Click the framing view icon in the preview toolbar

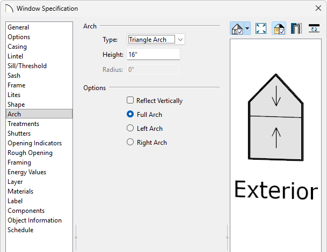[x=296, y=28]
